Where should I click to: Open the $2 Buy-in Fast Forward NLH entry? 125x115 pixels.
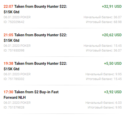(62, 100)
